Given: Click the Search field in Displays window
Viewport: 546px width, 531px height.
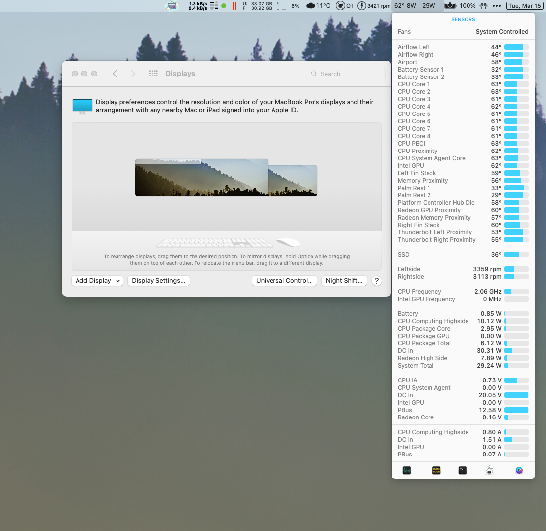Looking at the screenshot, I should (346, 74).
